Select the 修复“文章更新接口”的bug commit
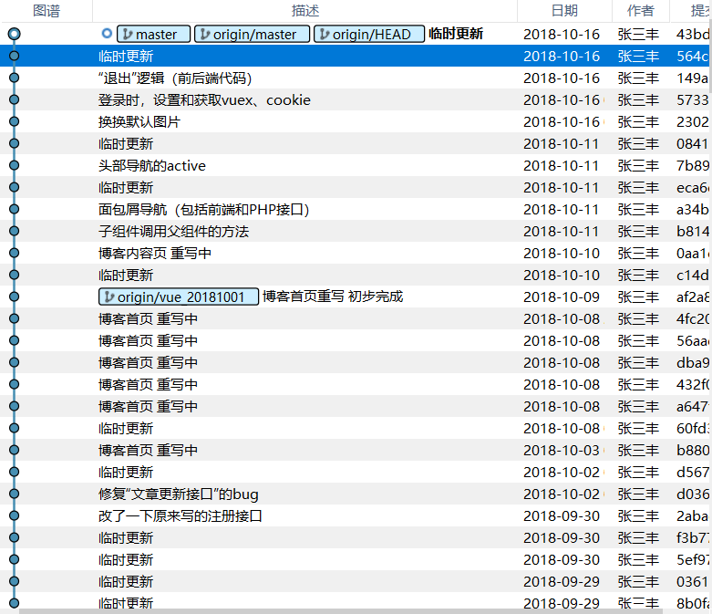Image resolution: width=712 pixels, height=614 pixels. tap(179, 494)
